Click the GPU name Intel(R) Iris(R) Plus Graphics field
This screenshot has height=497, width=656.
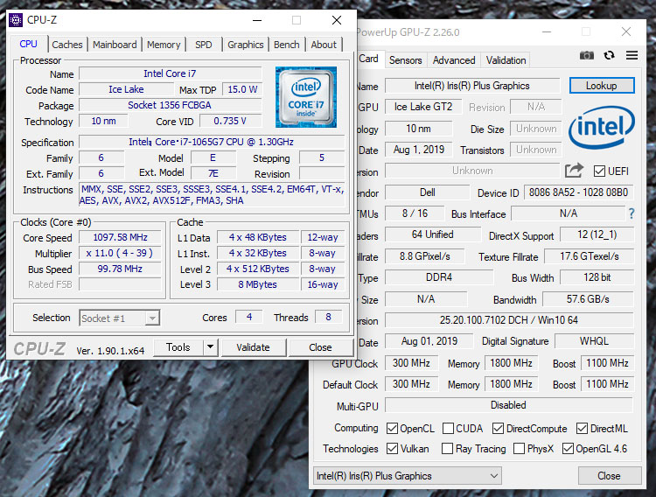pos(472,86)
